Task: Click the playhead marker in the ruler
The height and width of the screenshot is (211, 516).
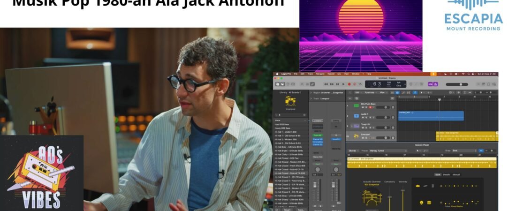Action: click(440, 99)
